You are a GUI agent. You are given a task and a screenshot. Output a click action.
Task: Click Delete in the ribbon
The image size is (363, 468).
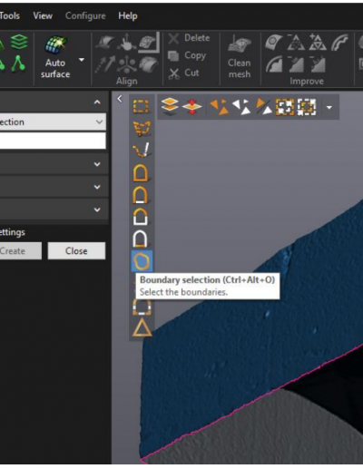(189, 38)
